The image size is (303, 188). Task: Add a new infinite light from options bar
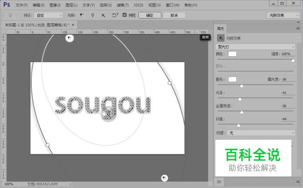pos(103,15)
